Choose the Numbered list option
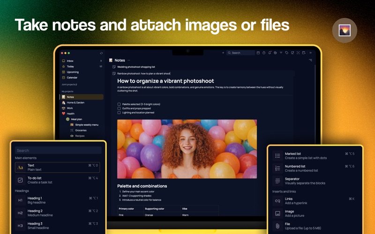The width and height of the screenshot is (375, 234). coord(314,168)
